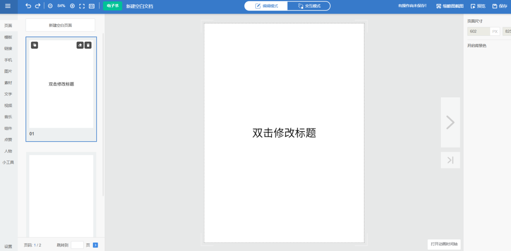Open the 素材 materials tab
This screenshot has width=511, height=251.
[8, 82]
